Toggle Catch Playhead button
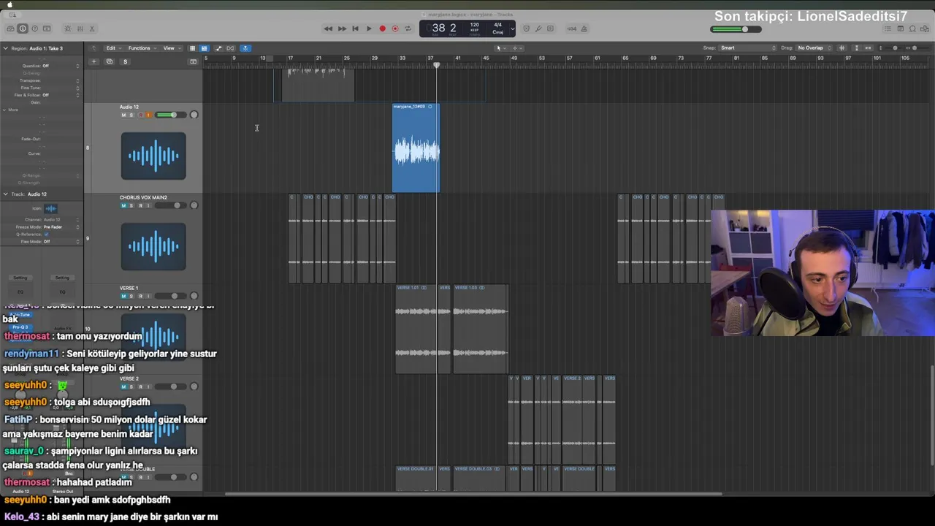 click(x=245, y=48)
